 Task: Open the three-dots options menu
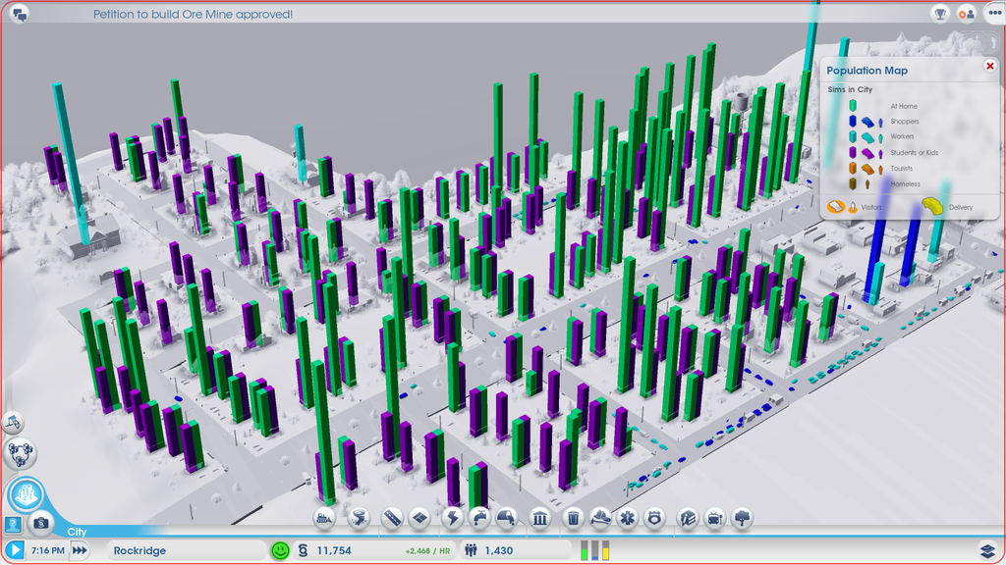point(992,14)
